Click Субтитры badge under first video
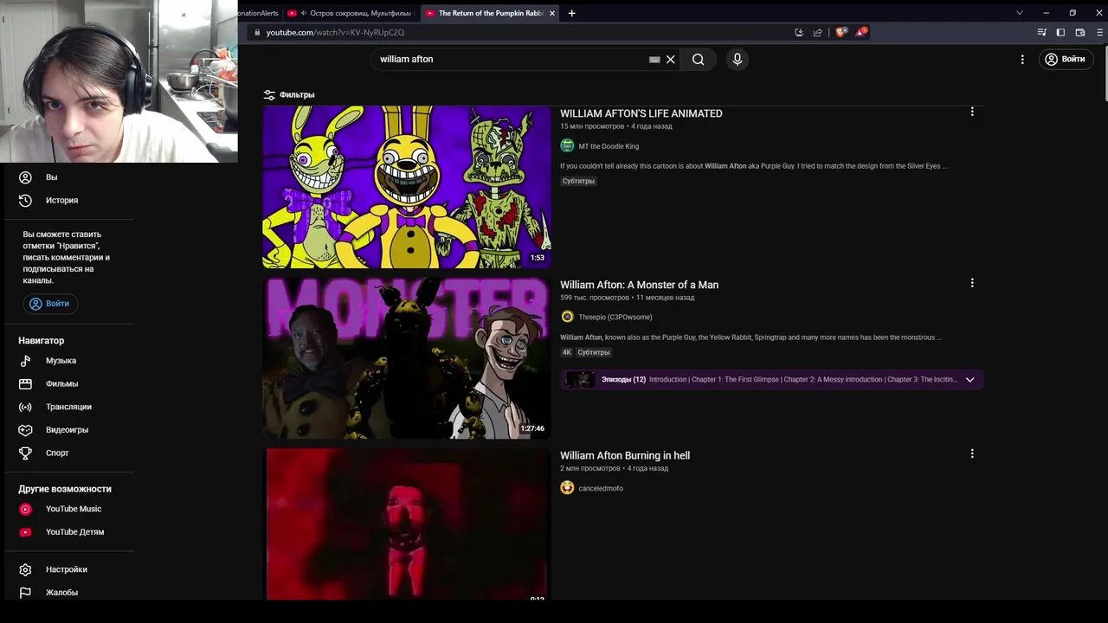1108x623 pixels. click(x=578, y=181)
